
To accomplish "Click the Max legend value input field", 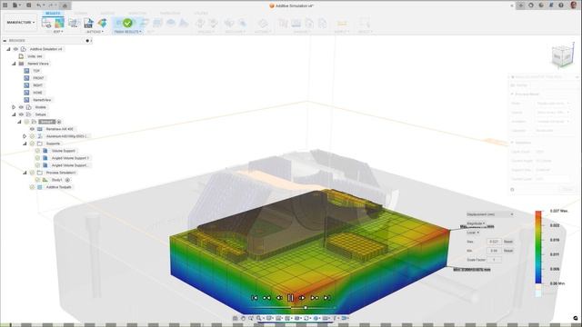I will 494,242.
